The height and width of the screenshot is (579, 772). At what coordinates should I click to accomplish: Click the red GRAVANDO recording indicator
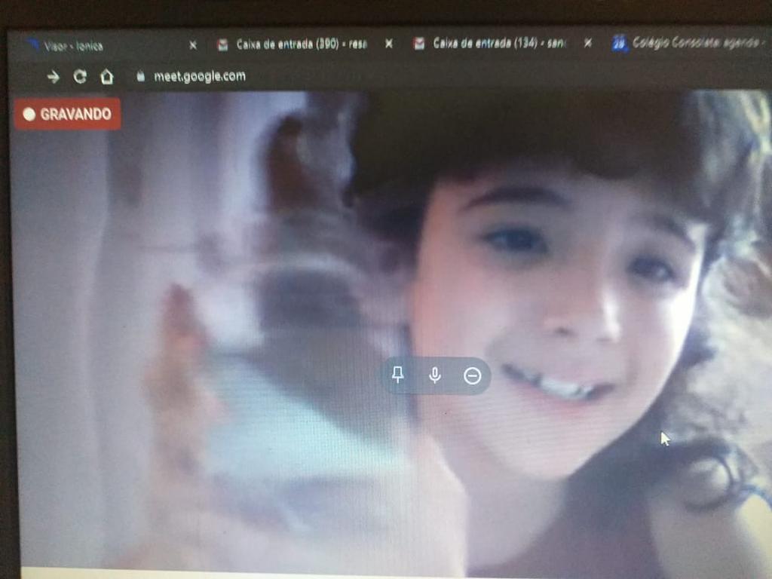(x=67, y=114)
